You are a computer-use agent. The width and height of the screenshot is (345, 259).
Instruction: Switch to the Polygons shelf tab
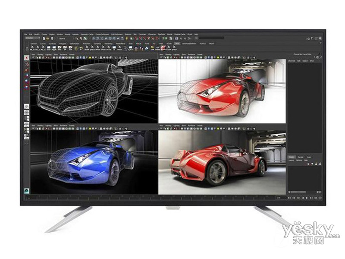(x=63, y=44)
